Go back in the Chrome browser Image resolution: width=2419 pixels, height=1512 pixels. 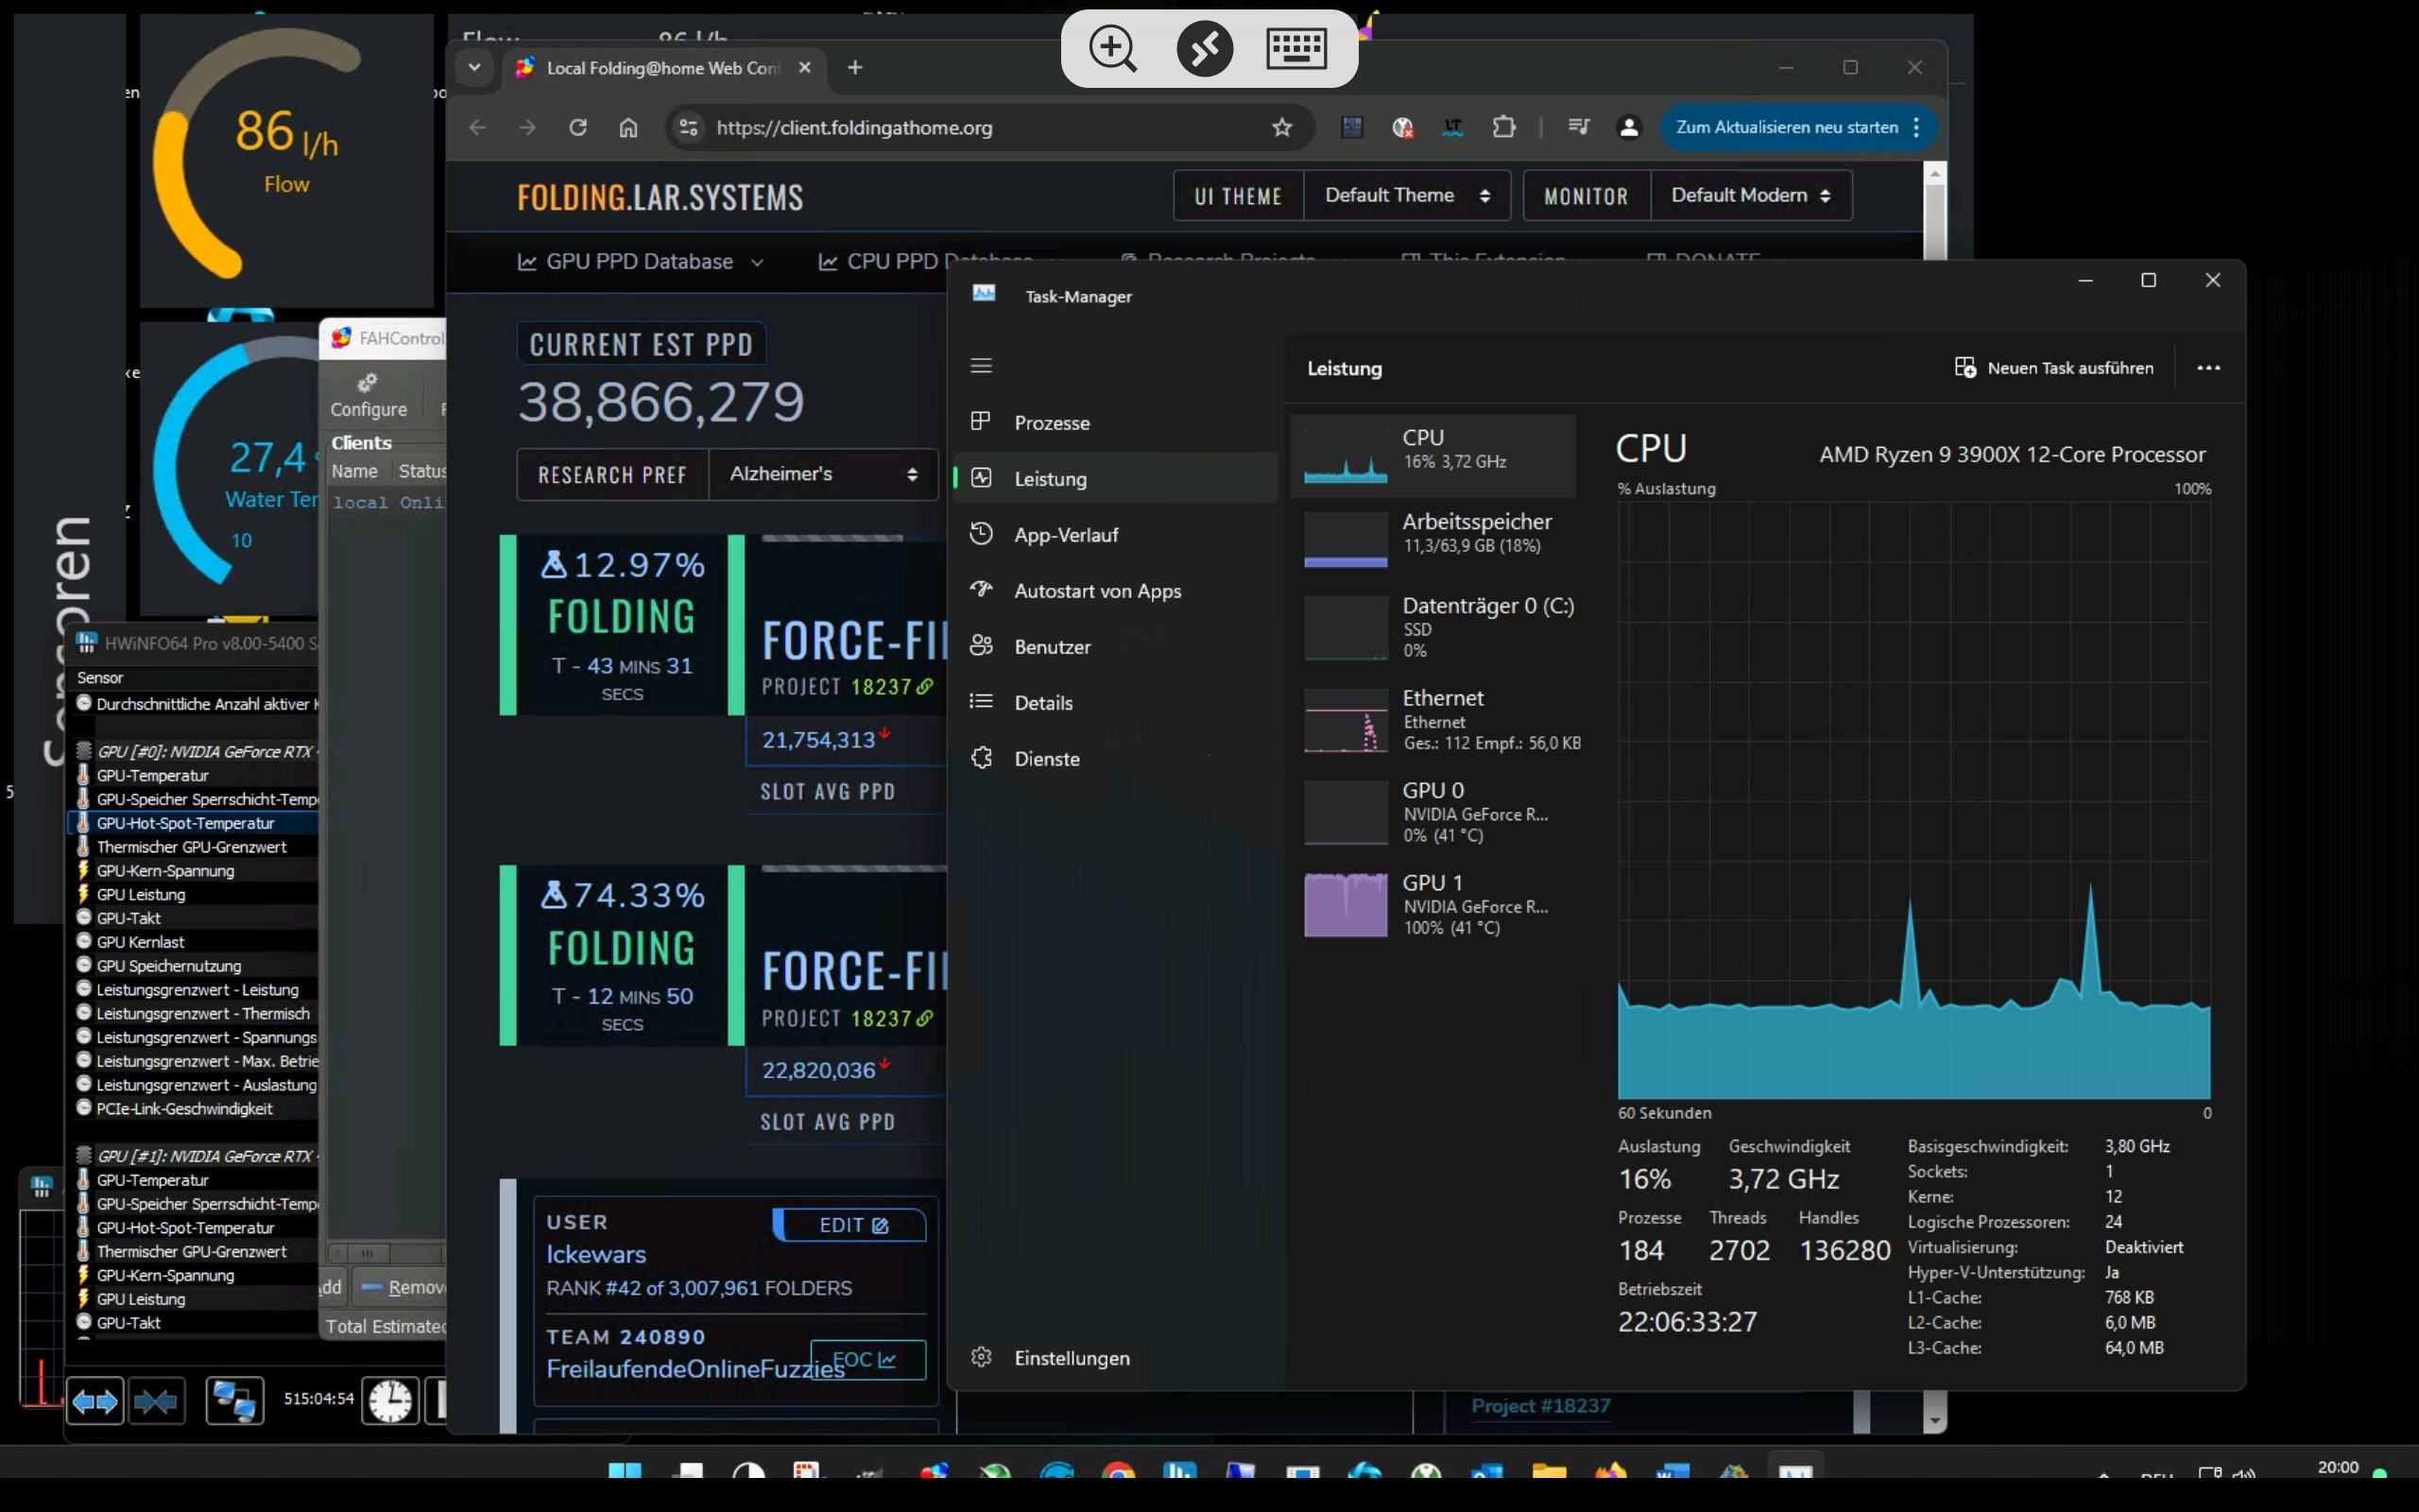[478, 127]
